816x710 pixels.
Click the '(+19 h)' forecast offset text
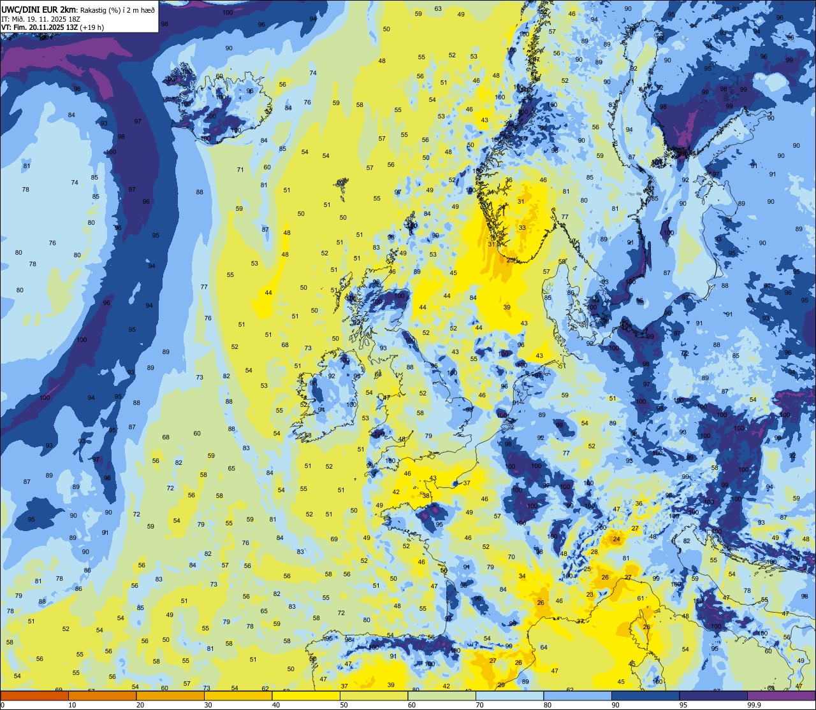[91, 27]
